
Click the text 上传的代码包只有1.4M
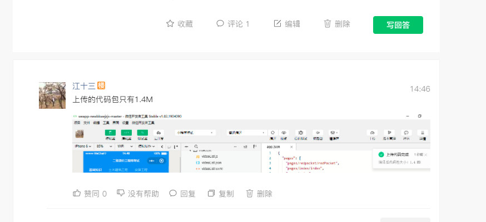pos(113,99)
